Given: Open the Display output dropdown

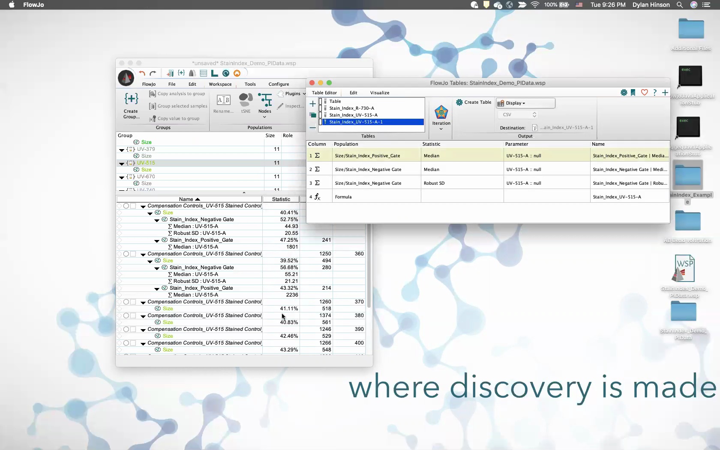Looking at the screenshot, I should 525,103.
